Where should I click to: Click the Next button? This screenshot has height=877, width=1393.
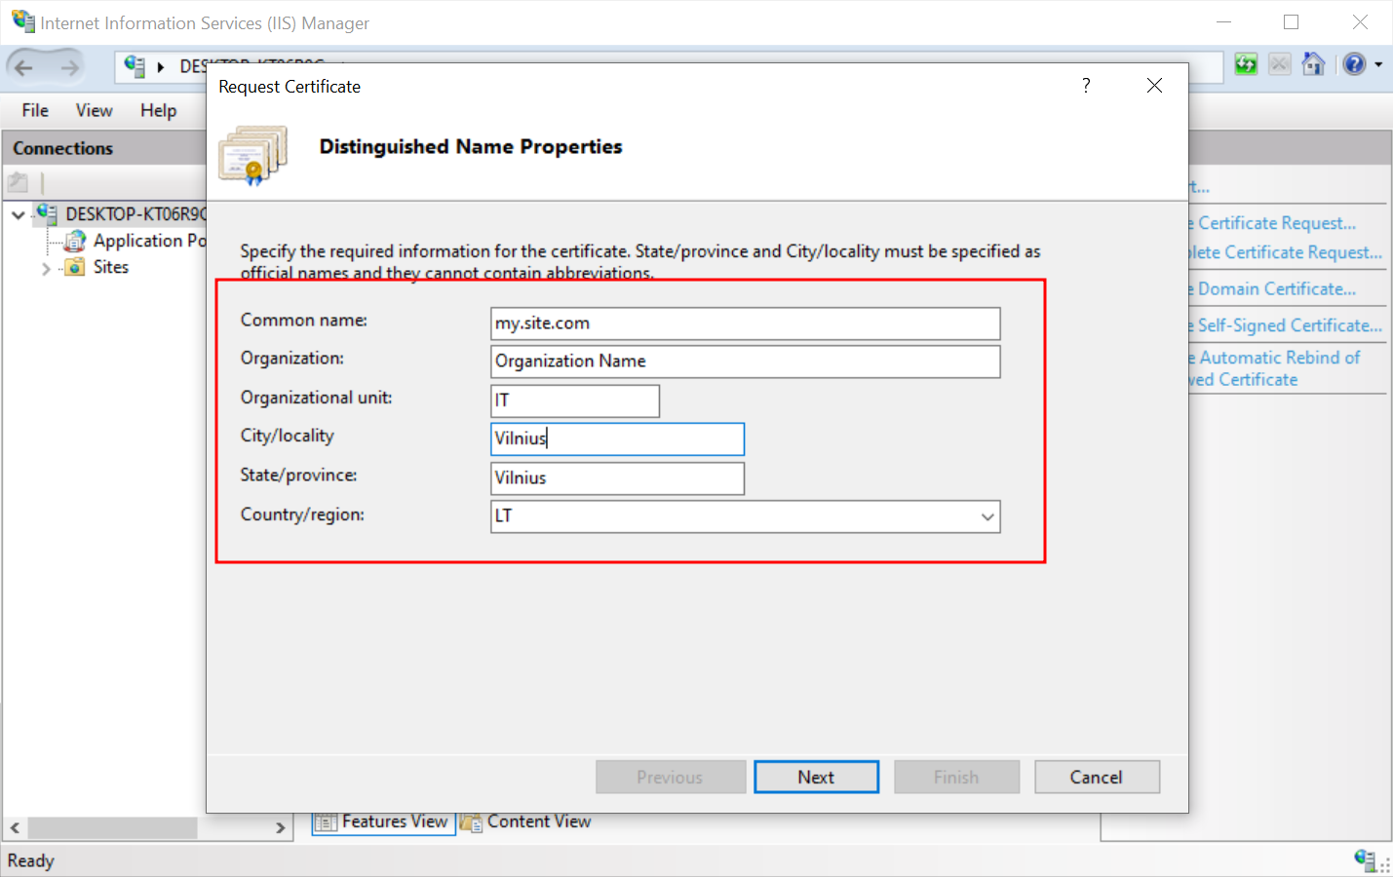pos(816,777)
